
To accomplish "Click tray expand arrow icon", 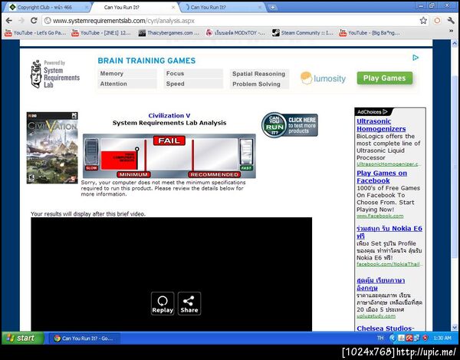I will (393, 338).
